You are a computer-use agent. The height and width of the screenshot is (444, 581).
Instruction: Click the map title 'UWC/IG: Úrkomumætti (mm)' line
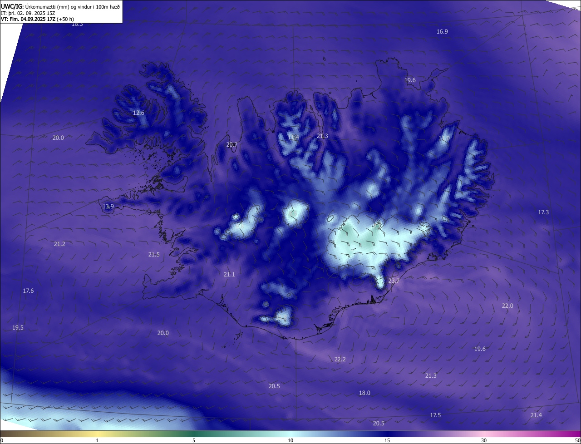click(x=60, y=6)
